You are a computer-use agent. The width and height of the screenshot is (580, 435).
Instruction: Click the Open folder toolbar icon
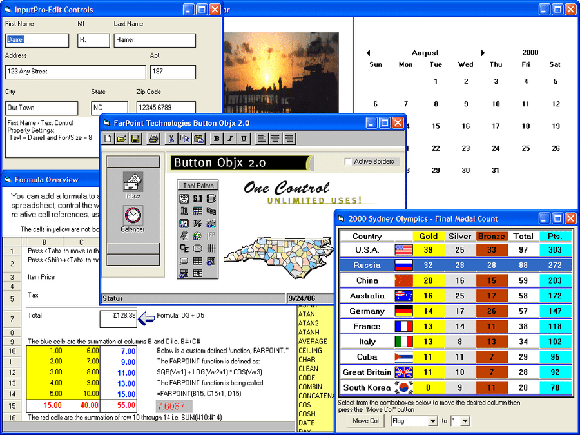tap(121, 139)
